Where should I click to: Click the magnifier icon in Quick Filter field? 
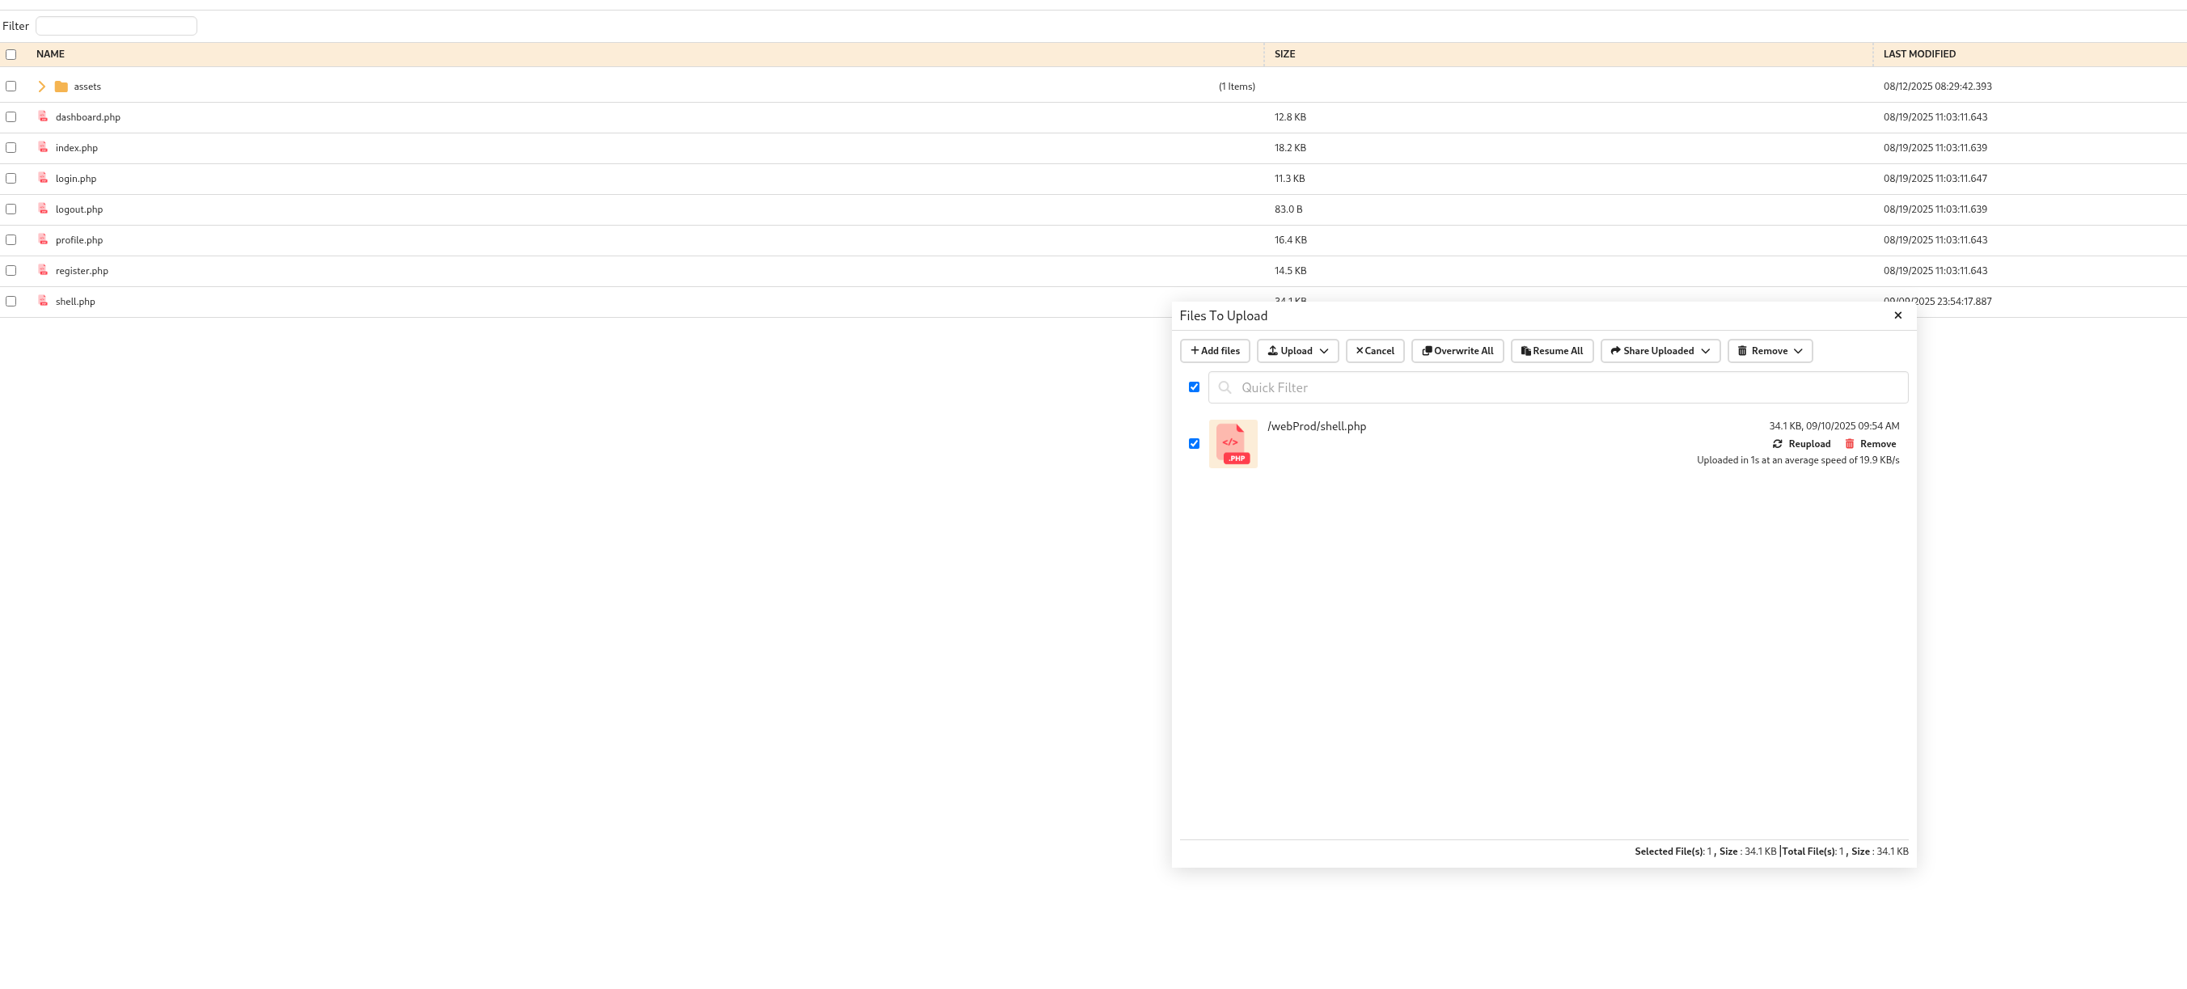(x=1225, y=387)
